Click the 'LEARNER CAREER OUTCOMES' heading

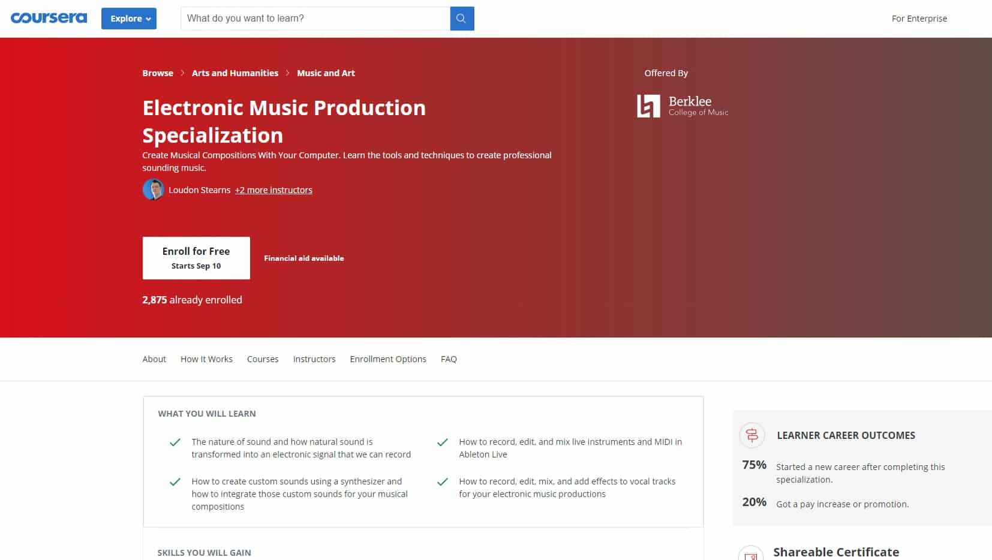pyautogui.click(x=846, y=435)
